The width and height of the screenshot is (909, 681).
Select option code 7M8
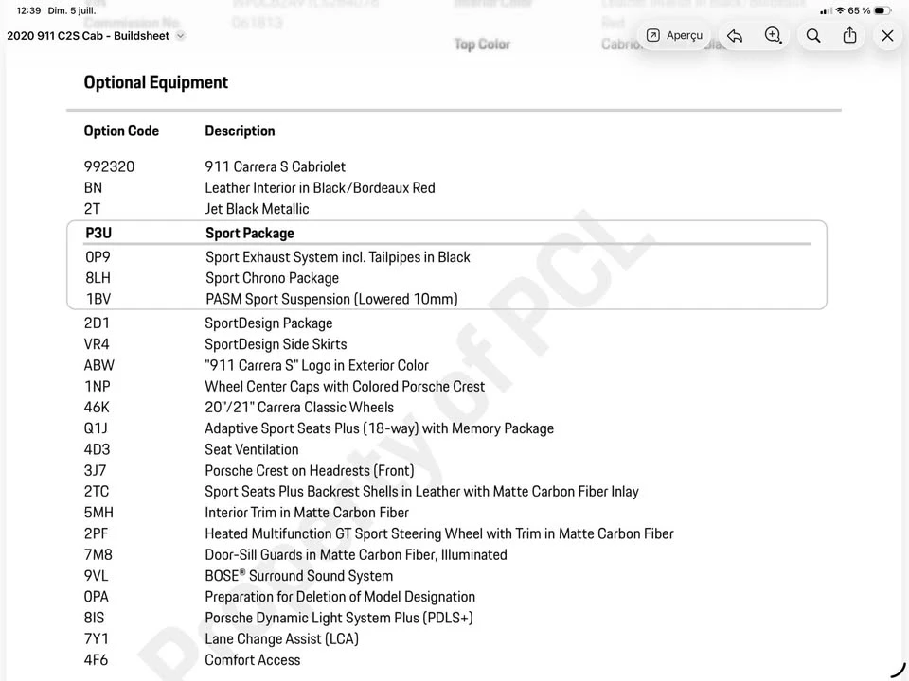point(98,555)
